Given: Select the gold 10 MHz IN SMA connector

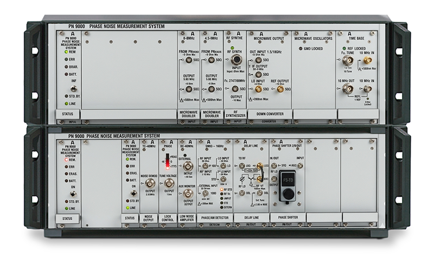Looking at the screenshot, I should 368,60.
